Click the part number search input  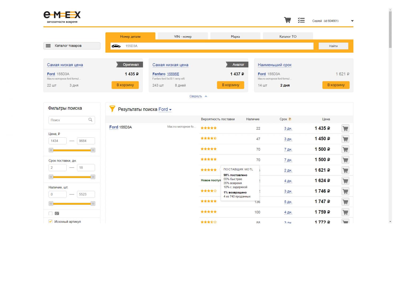212,46
